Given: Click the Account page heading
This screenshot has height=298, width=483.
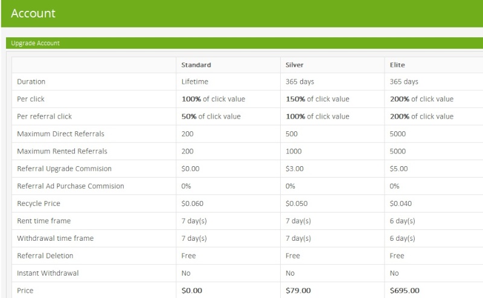Looking at the screenshot, I should (x=33, y=13).
